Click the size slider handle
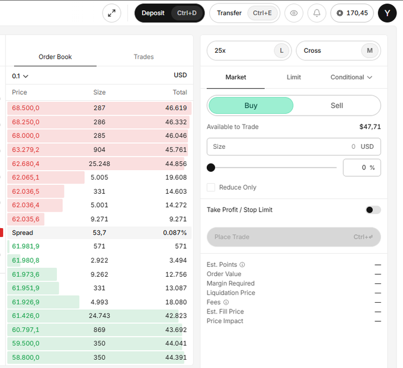403x368 pixels. click(211, 168)
